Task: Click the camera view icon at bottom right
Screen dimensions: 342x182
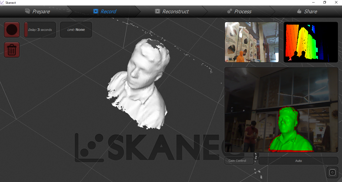Action: (x=332, y=172)
